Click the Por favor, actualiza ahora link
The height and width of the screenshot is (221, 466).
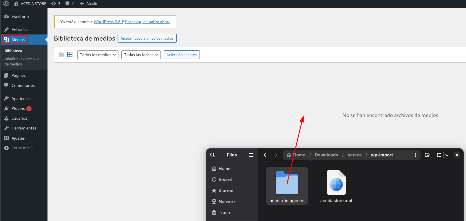click(148, 22)
